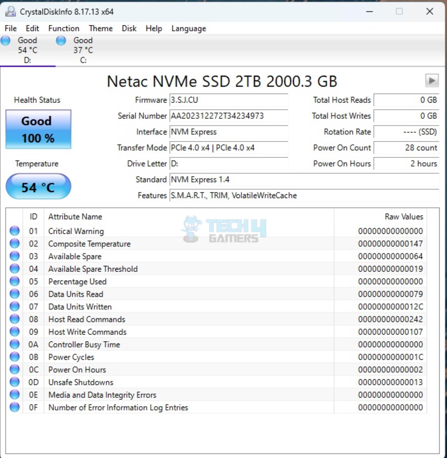Select the C: drive status icon
447x458 pixels.
pos(60,41)
